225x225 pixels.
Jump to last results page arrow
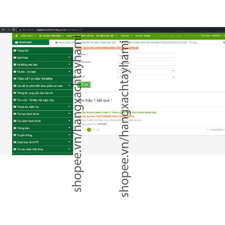98,130
